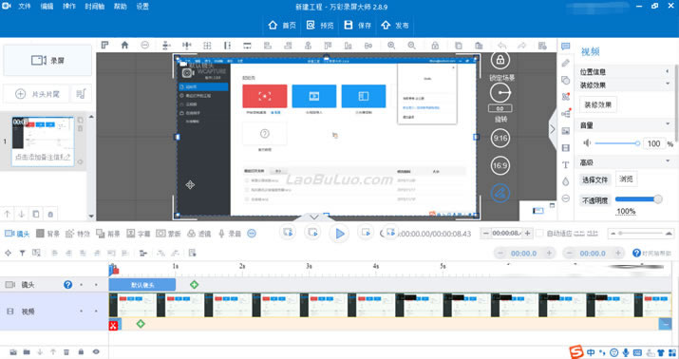Click the 保存 save button
679x359 pixels.
click(358, 25)
